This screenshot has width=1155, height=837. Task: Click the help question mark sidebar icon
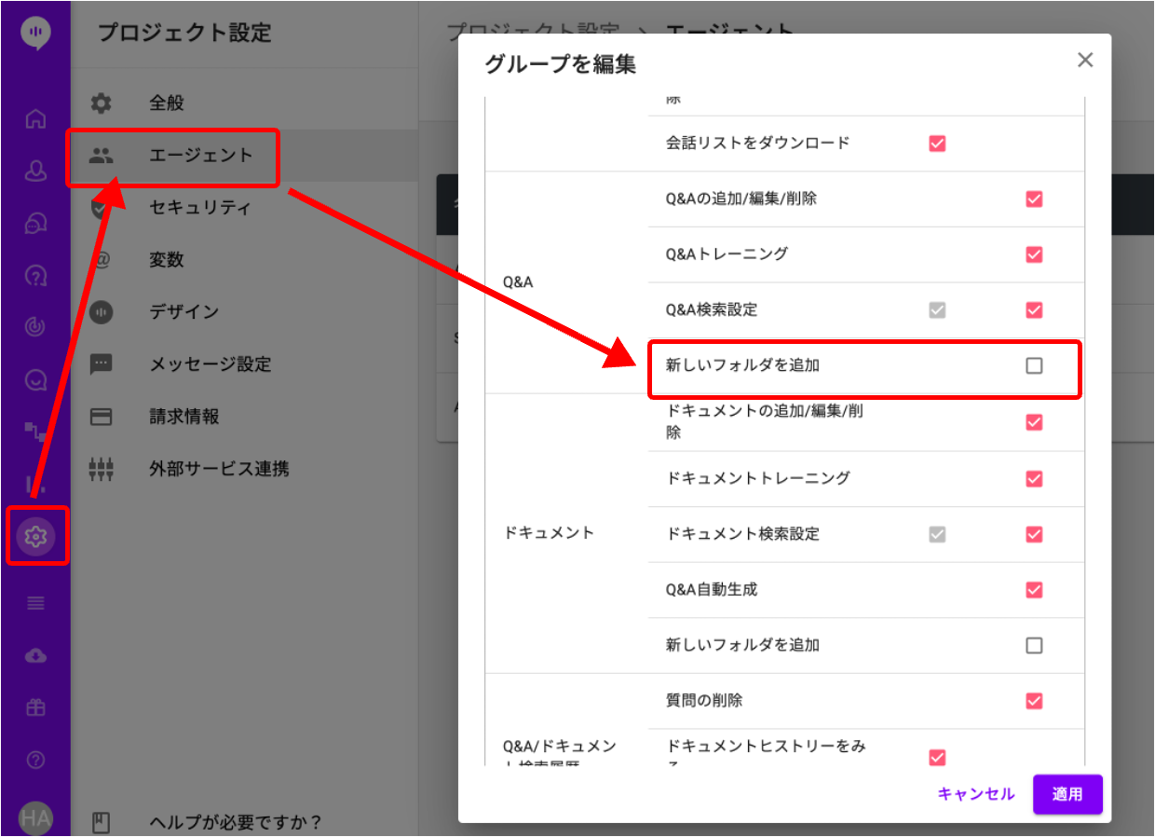tap(35, 761)
